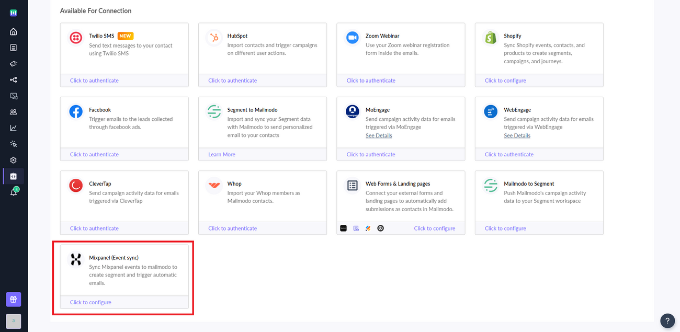Click the Zoom Webinar camera logo
This screenshot has height=332, width=680.
[x=352, y=38]
